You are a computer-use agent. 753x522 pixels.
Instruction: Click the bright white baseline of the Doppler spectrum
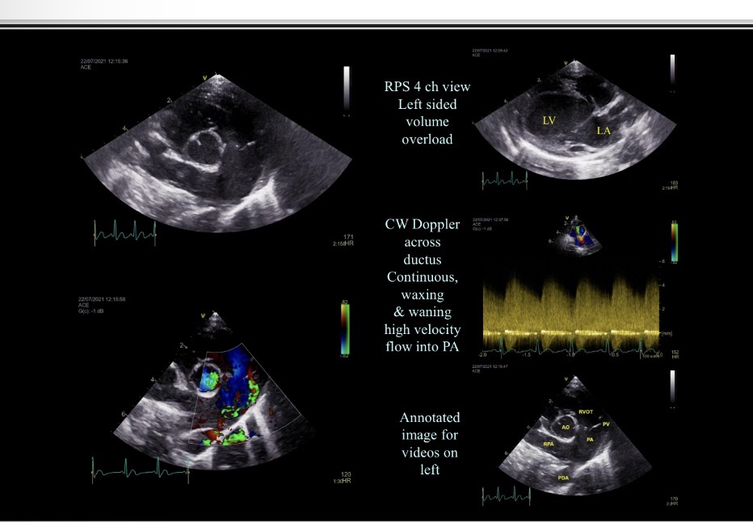point(571,332)
